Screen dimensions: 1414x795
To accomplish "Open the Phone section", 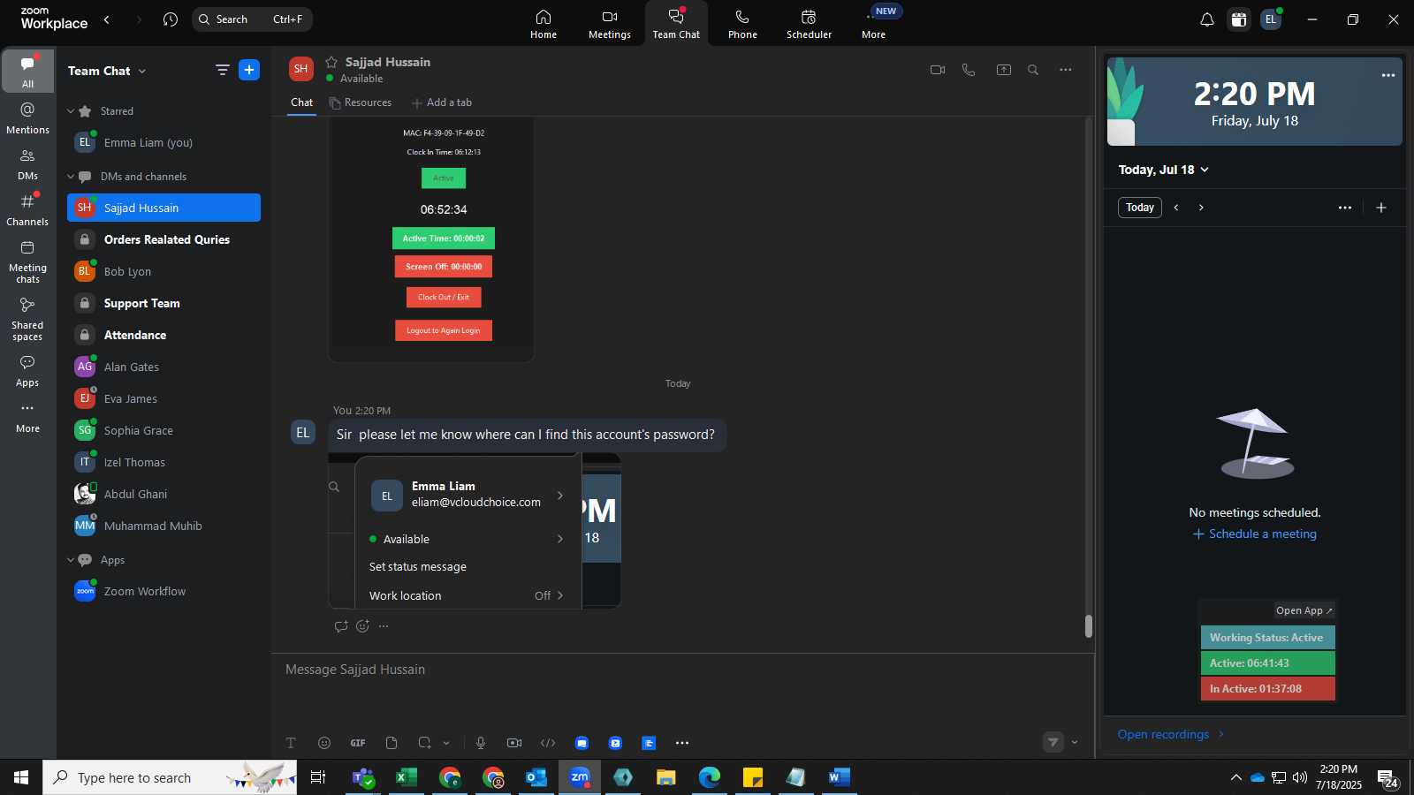I will pos(742,24).
